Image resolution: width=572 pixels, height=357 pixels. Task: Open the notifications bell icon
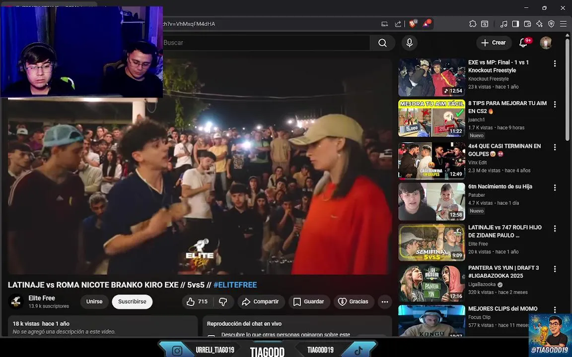[523, 43]
